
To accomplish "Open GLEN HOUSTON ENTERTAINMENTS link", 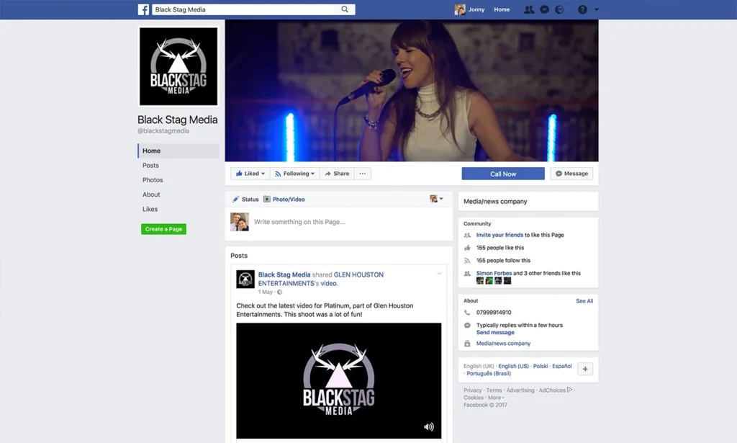I will 320,279.
